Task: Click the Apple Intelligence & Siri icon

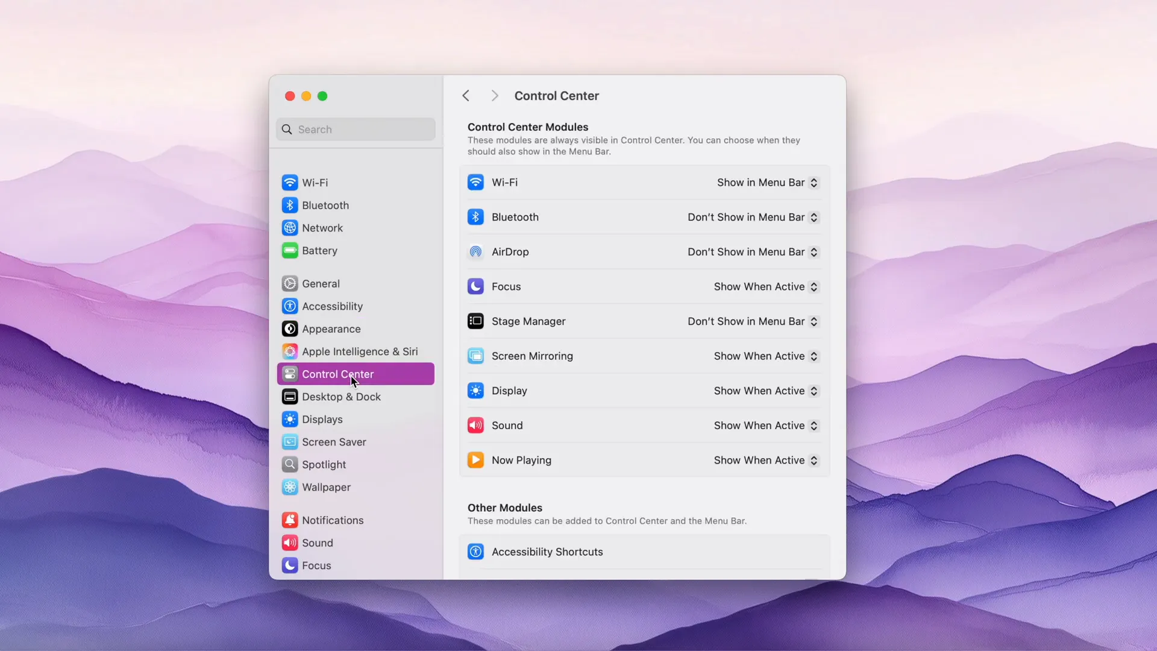Action: point(290,351)
